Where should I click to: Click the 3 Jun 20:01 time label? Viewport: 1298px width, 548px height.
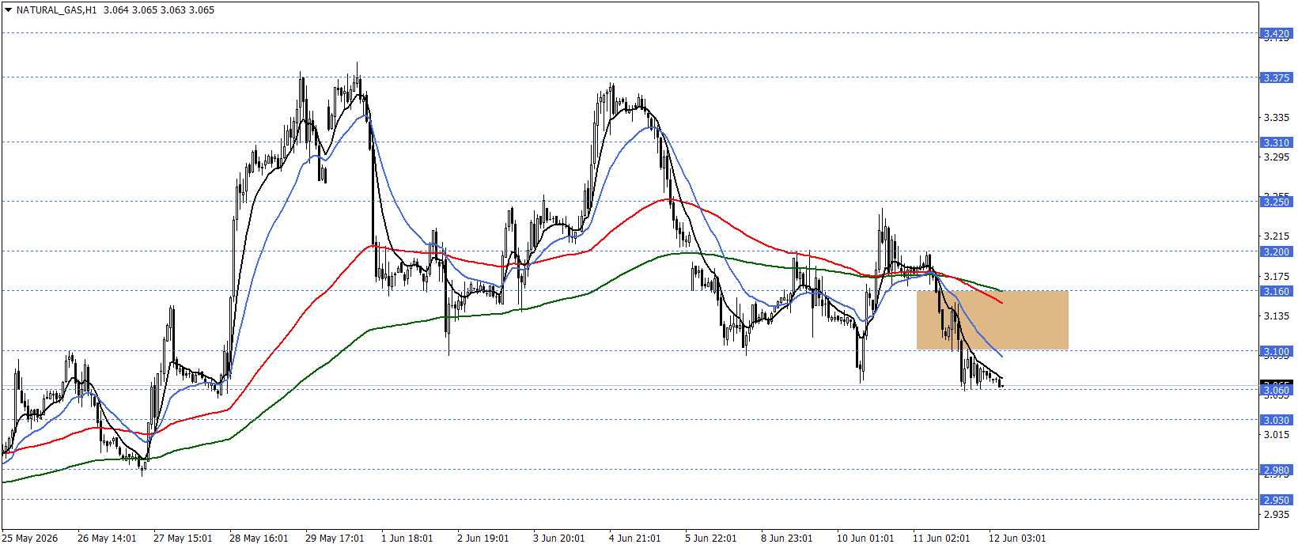tap(559, 539)
